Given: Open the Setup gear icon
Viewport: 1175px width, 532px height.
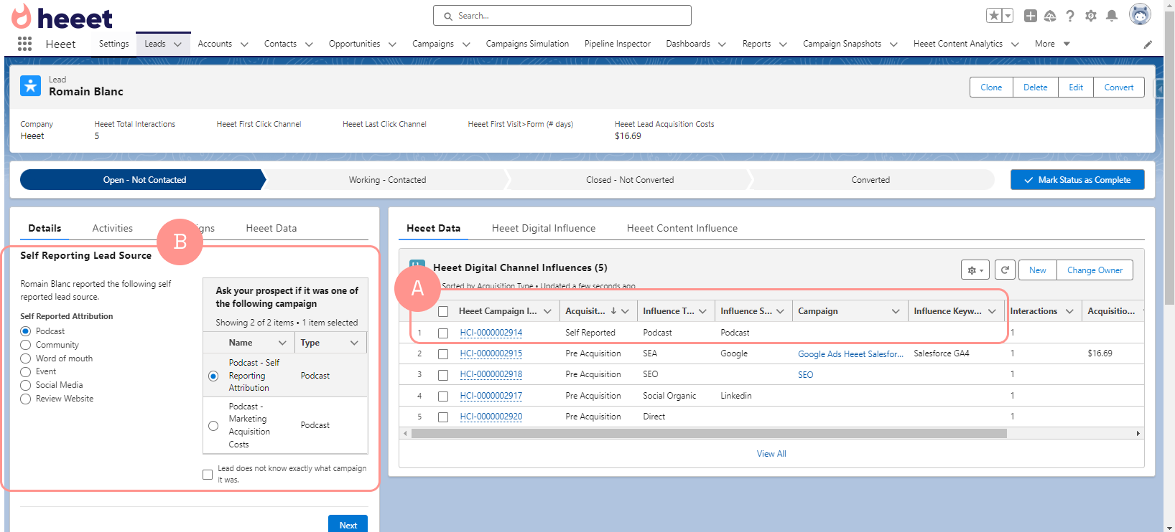Looking at the screenshot, I should pos(1091,16).
